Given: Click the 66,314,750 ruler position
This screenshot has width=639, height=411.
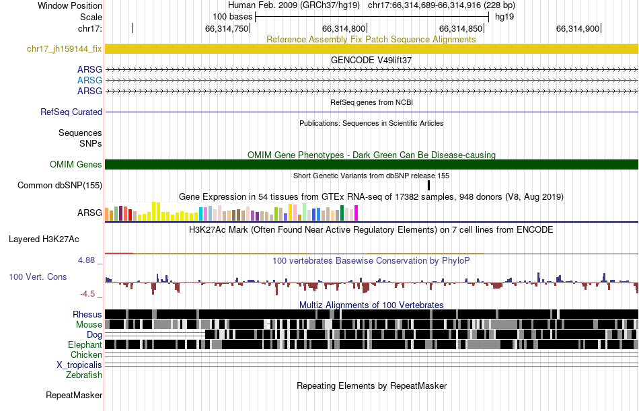Looking at the screenshot, I should [x=227, y=28].
